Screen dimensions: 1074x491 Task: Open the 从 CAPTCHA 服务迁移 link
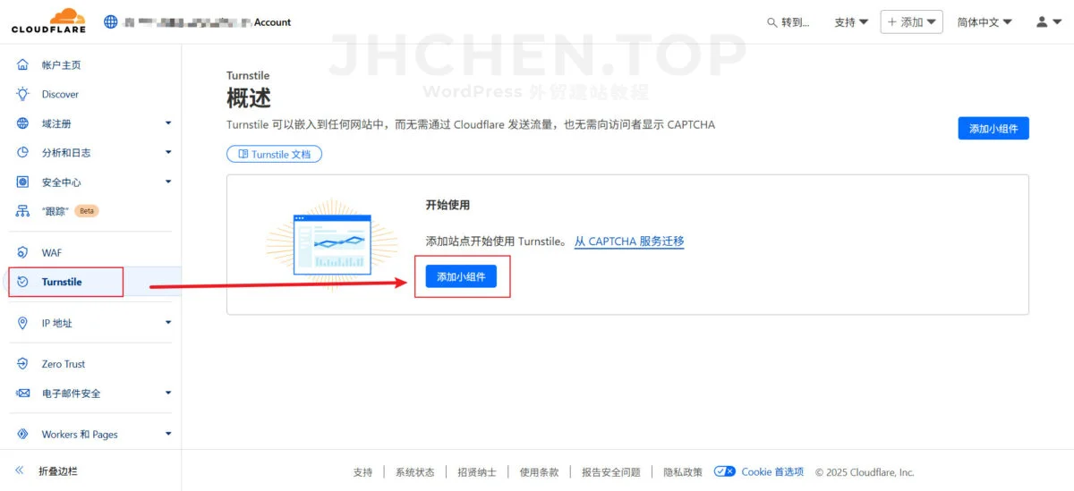pyautogui.click(x=629, y=241)
